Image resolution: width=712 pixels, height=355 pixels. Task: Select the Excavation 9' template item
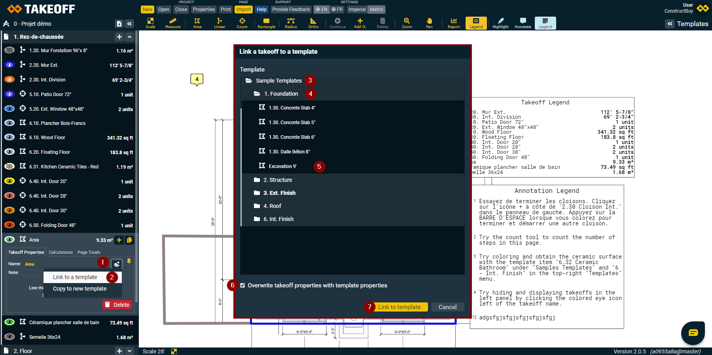[x=282, y=166]
